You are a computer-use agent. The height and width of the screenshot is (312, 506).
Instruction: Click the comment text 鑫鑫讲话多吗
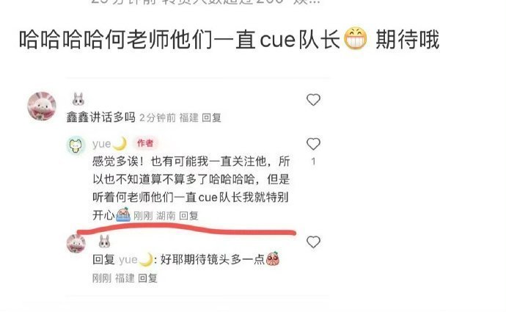point(101,117)
